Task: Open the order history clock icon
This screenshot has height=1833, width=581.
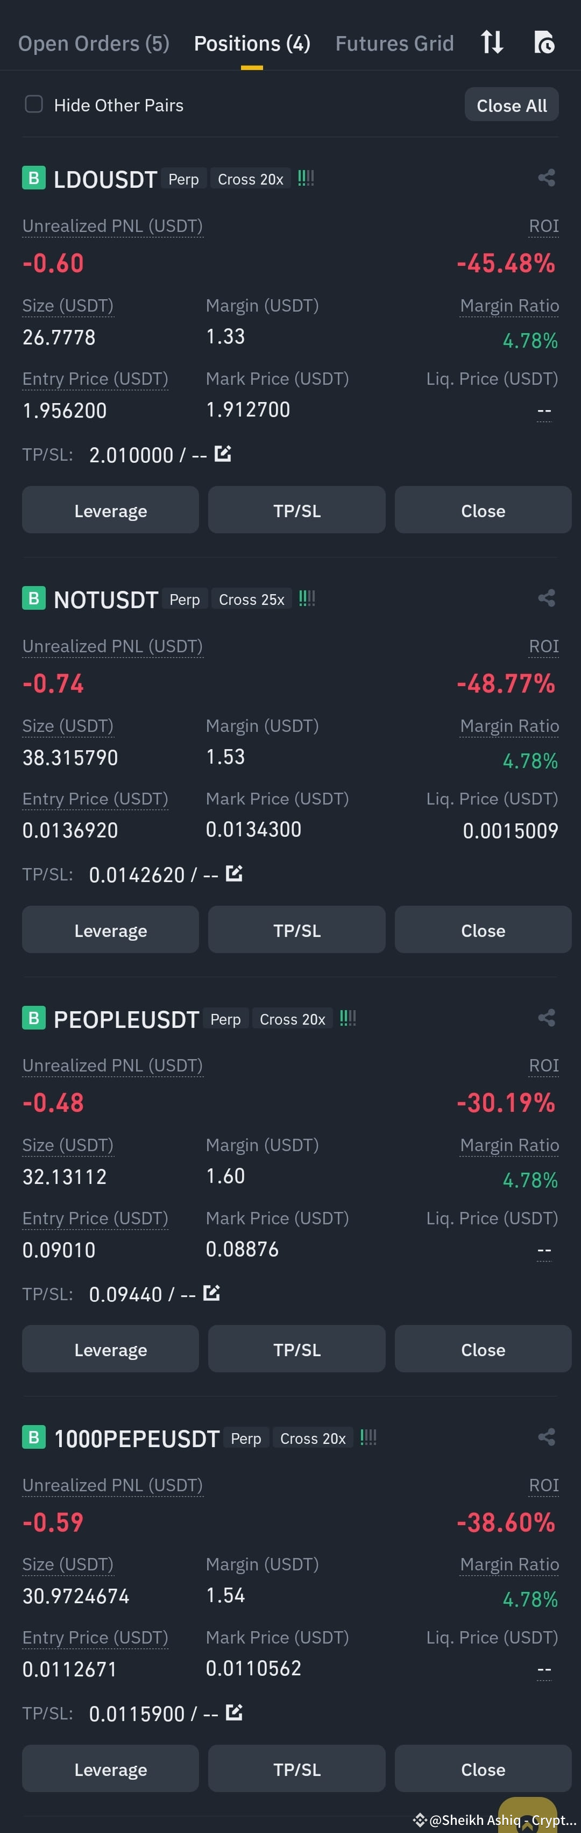Action: [x=544, y=43]
